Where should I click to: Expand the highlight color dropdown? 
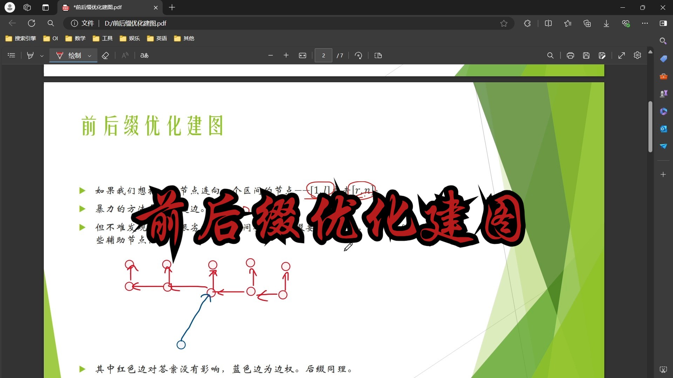[42, 56]
